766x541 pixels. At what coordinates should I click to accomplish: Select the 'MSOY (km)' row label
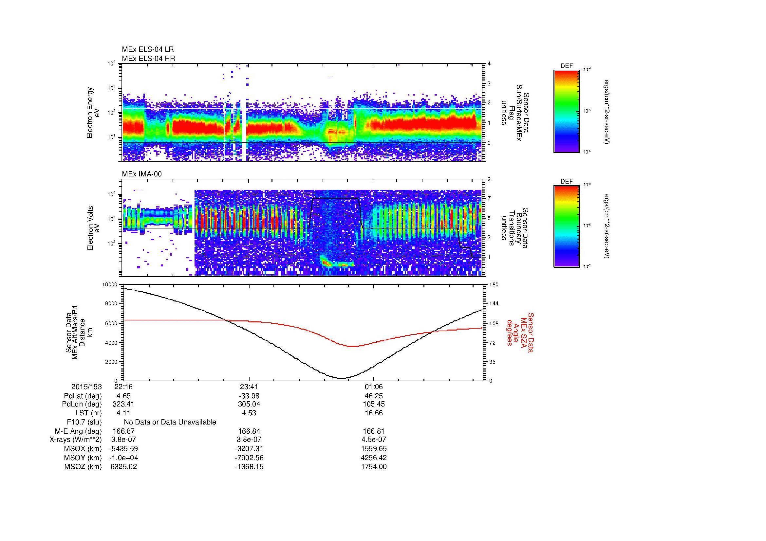click(83, 458)
